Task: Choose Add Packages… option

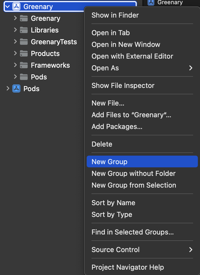Action: point(117,127)
